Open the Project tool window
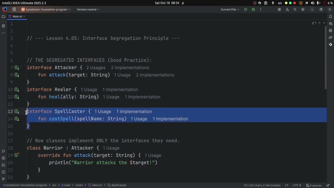 (3, 16)
